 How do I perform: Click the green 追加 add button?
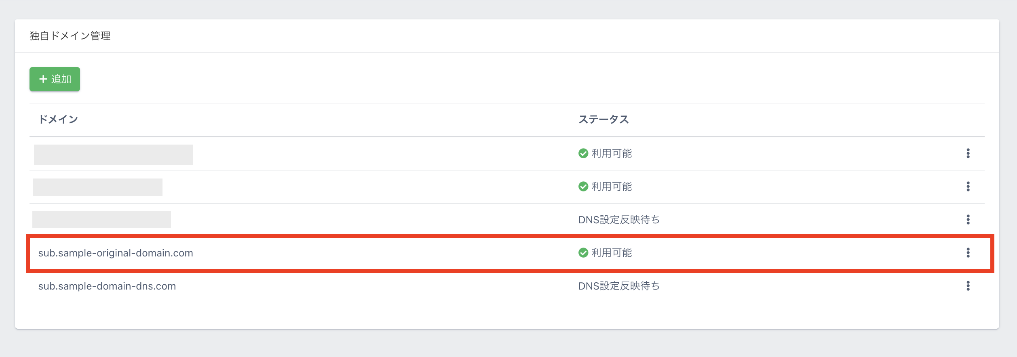coord(55,79)
